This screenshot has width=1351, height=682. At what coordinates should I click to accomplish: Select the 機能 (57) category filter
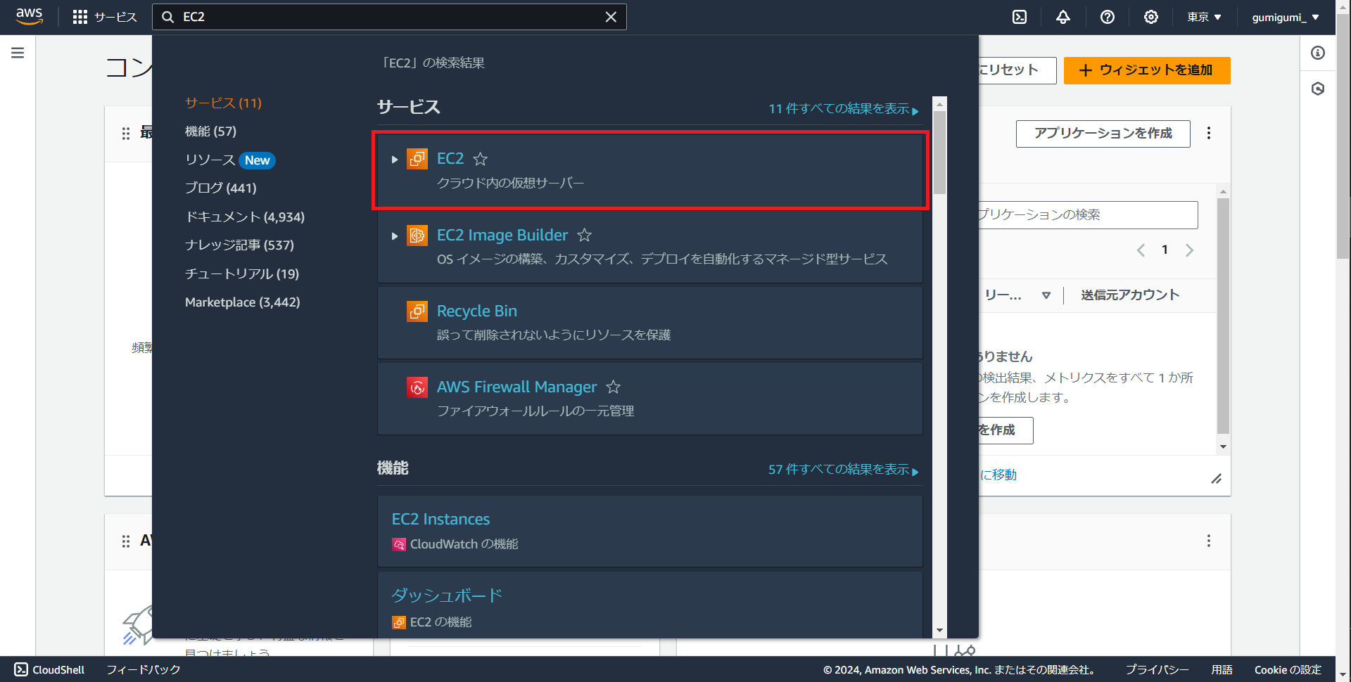point(210,131)
